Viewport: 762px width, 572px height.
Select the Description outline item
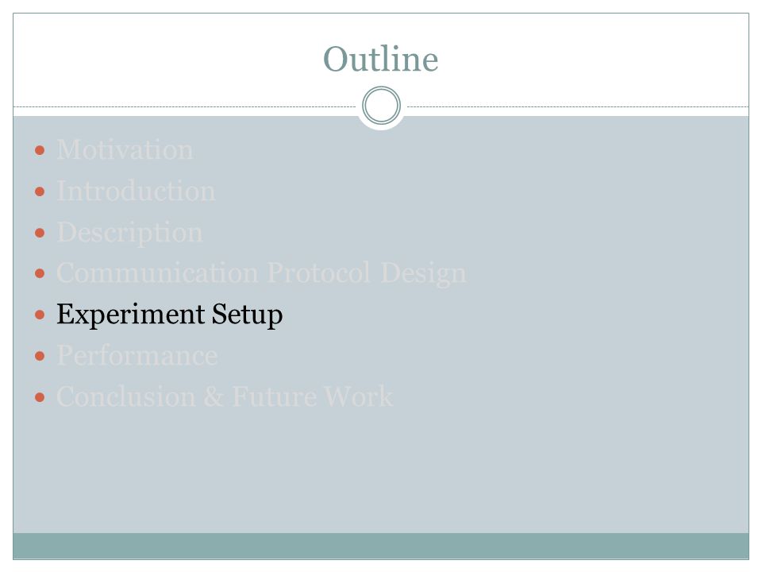[129, 233]
